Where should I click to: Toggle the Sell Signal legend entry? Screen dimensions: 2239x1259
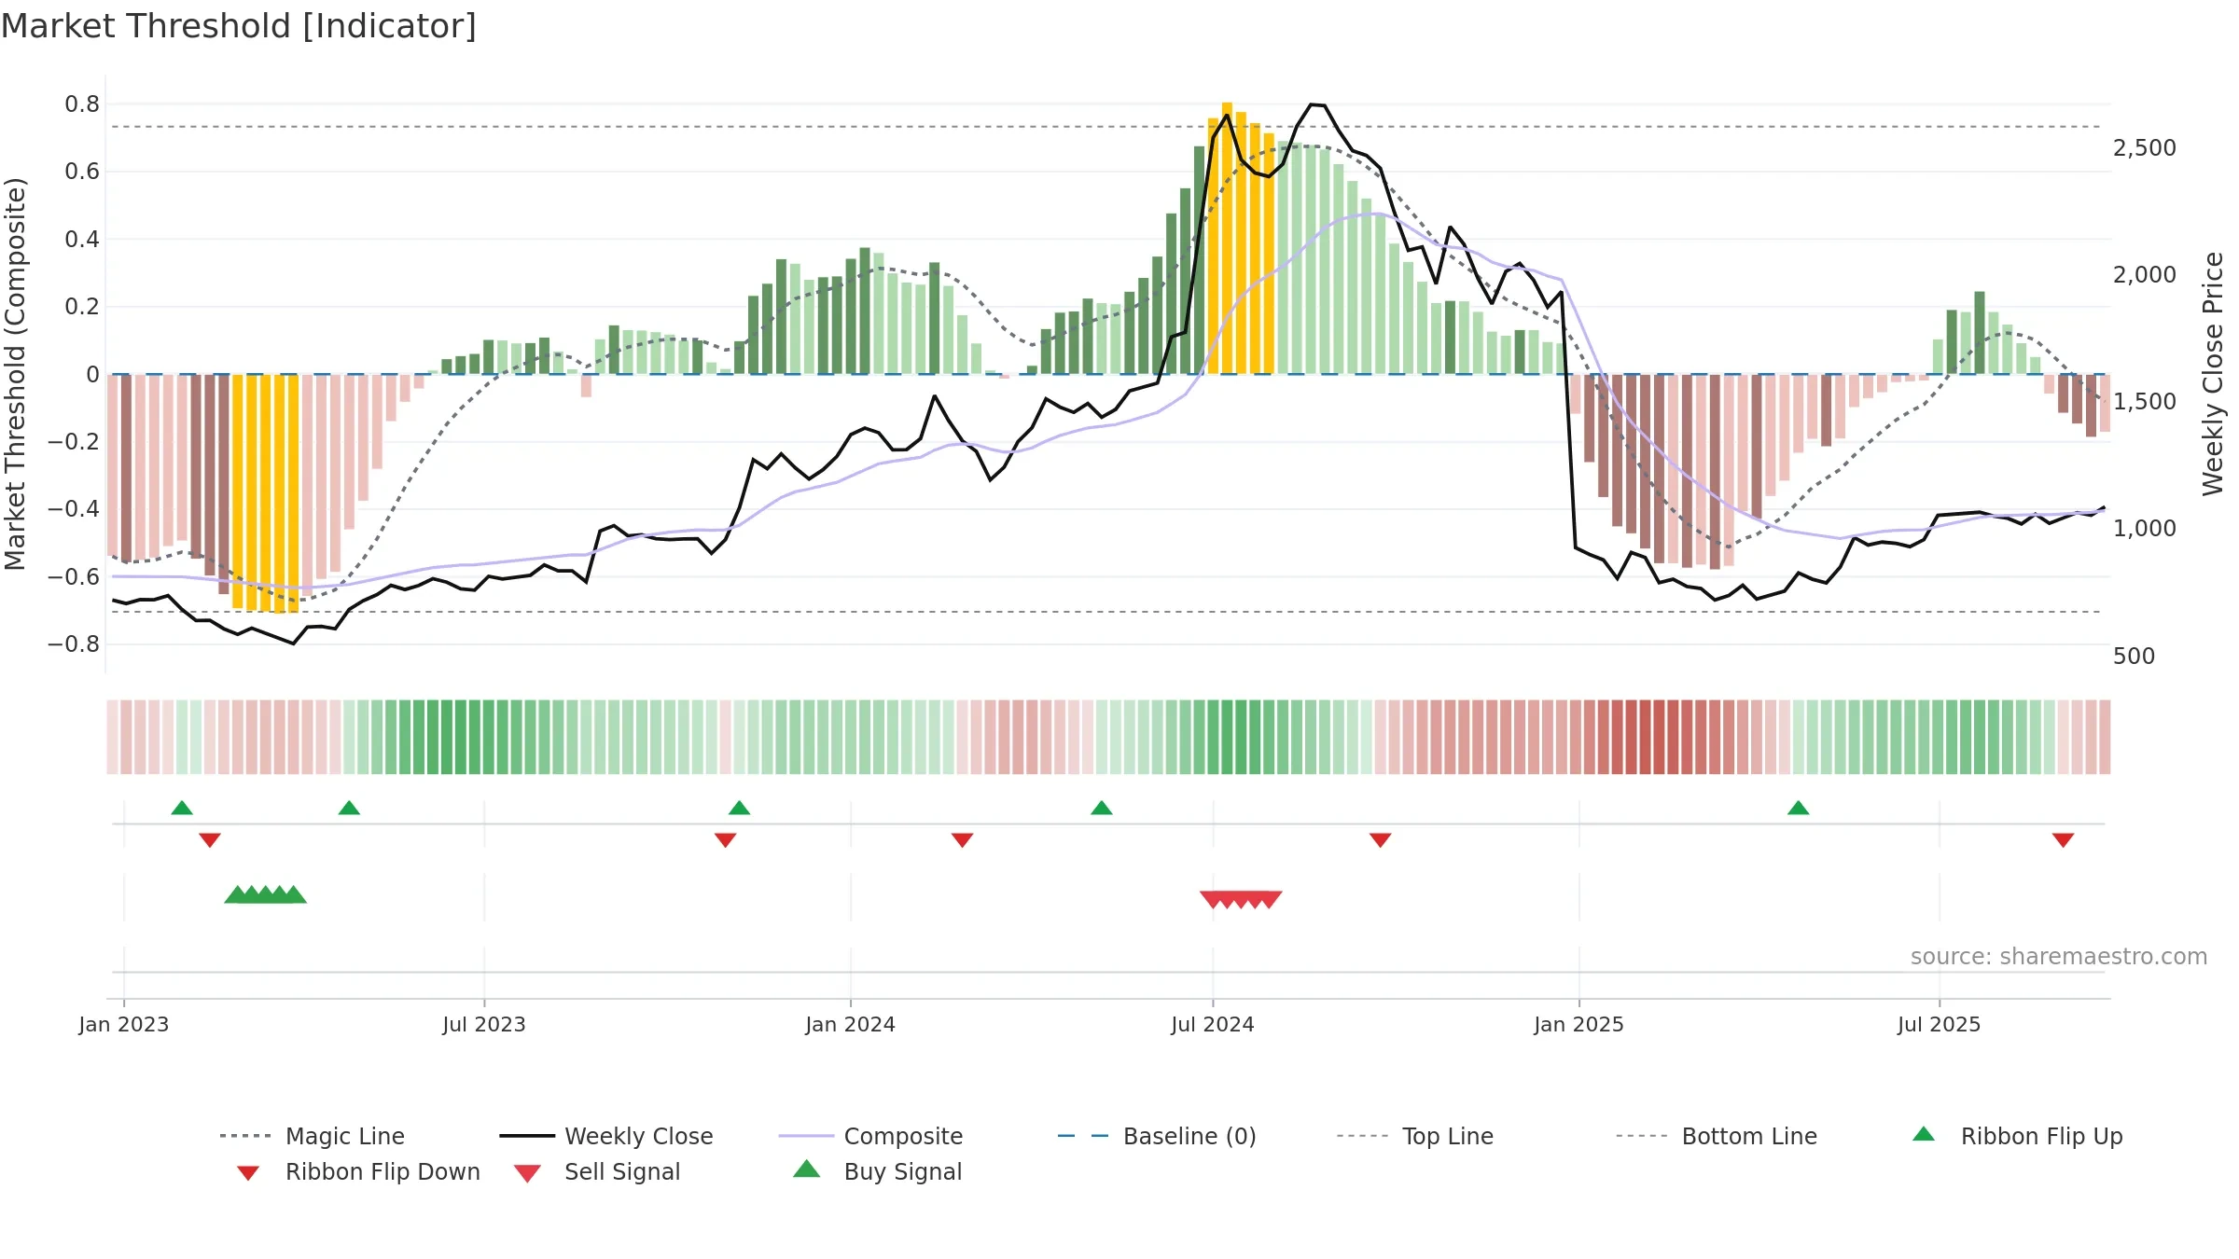coord(597,1172)
